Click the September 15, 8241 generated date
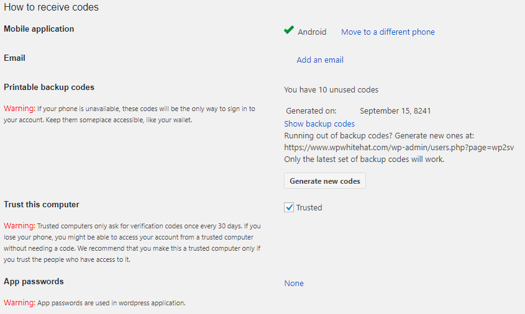 pyautogui.click(x=395, y=111)
